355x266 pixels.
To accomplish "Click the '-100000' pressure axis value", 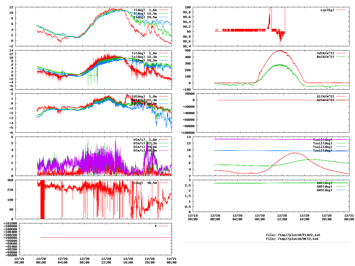I will pyautogui.click(x=10, y=238).
